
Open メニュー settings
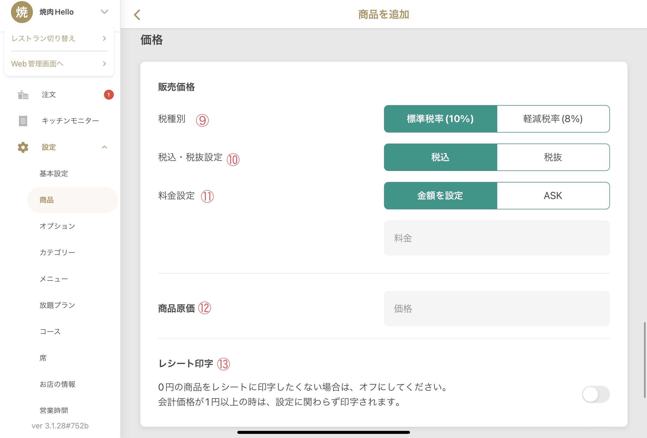(54, 279)
